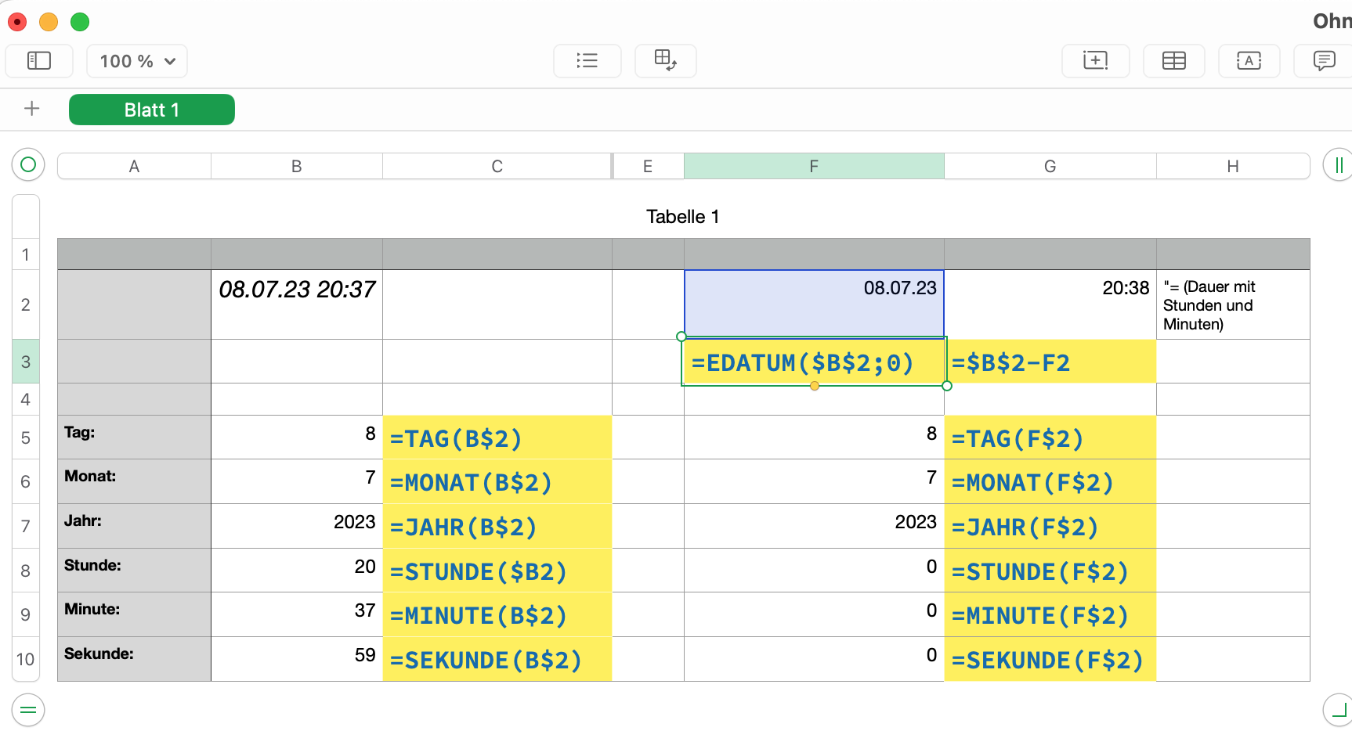Click the add rows handle at bottom left
1352x731 pixels.
(x=28, y=710)
